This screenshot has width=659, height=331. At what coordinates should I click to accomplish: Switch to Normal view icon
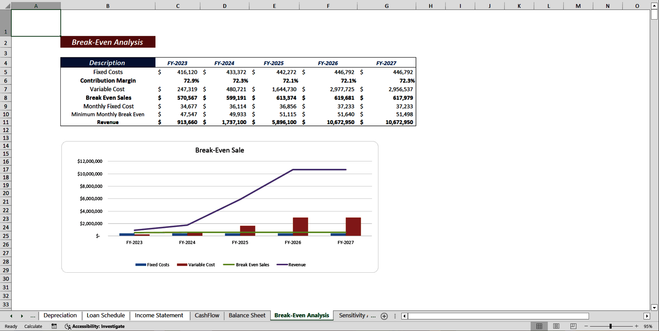coord(539,326)
